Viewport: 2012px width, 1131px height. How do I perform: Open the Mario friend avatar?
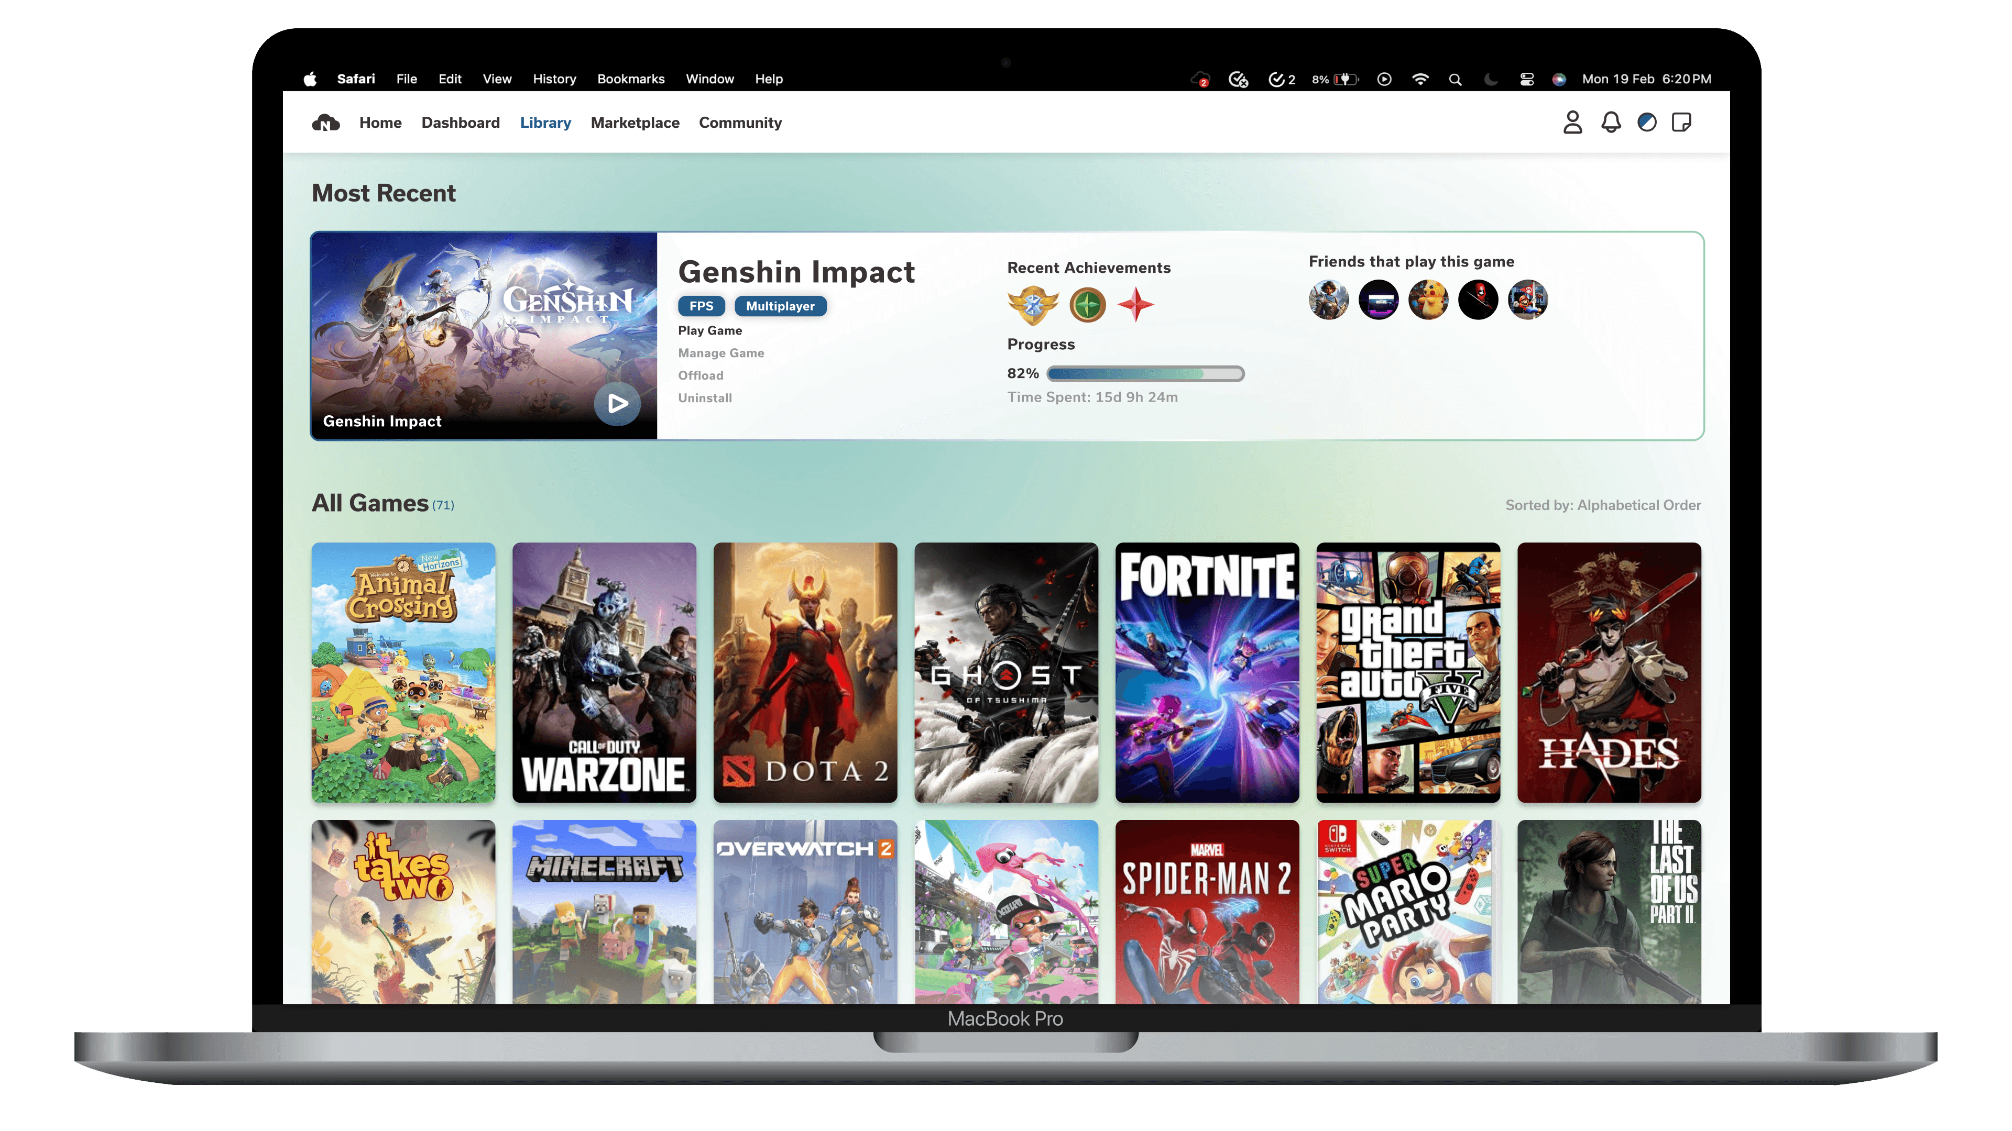coord(1528,300)
